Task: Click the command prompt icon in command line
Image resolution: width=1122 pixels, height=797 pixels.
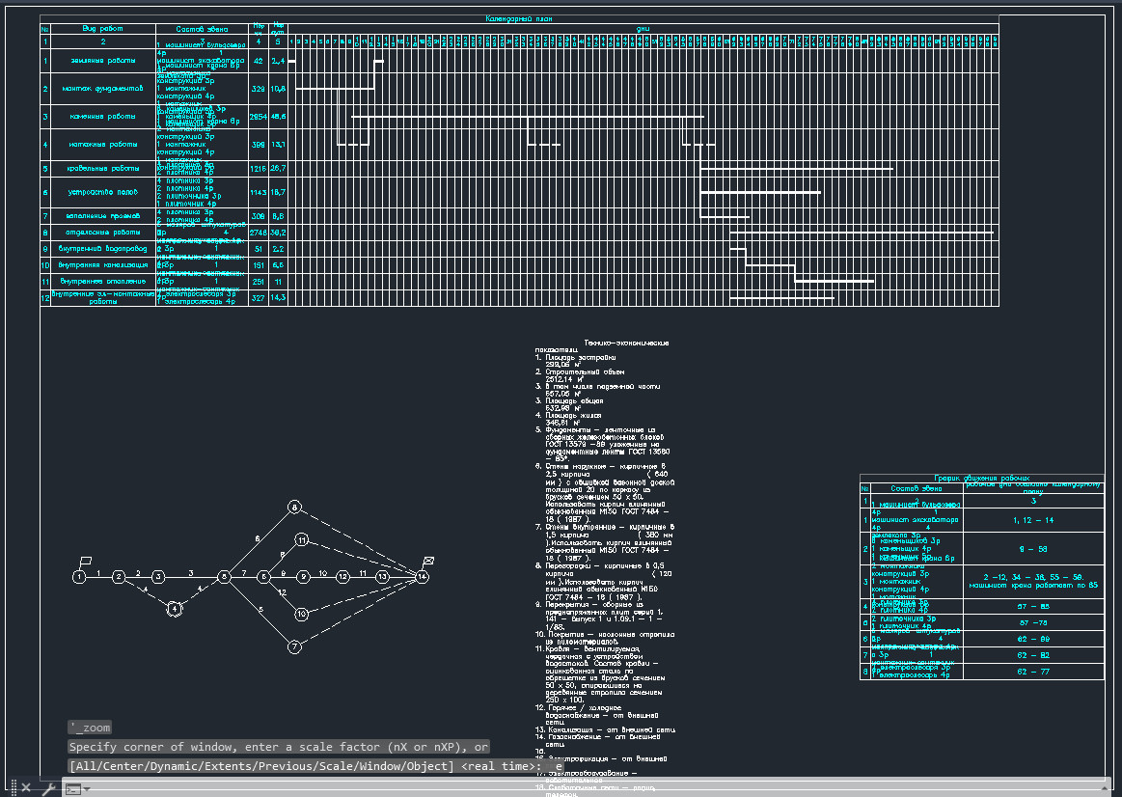Action: pos(72,788)
